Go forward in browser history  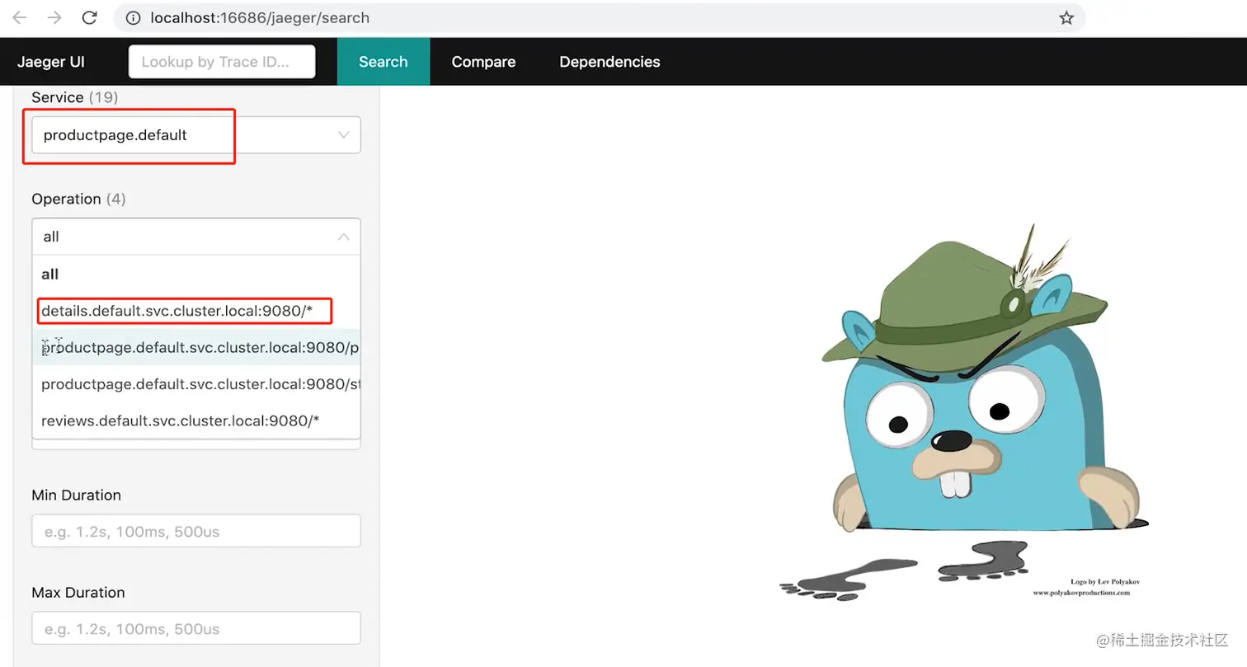click(54, 17)
